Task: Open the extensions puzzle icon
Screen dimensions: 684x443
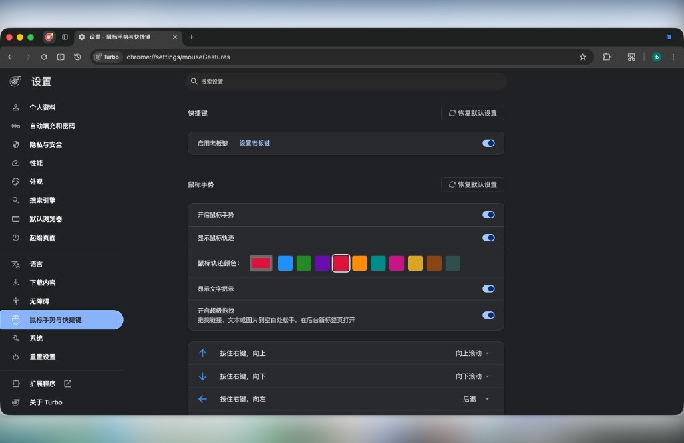Action: point(607,57)
